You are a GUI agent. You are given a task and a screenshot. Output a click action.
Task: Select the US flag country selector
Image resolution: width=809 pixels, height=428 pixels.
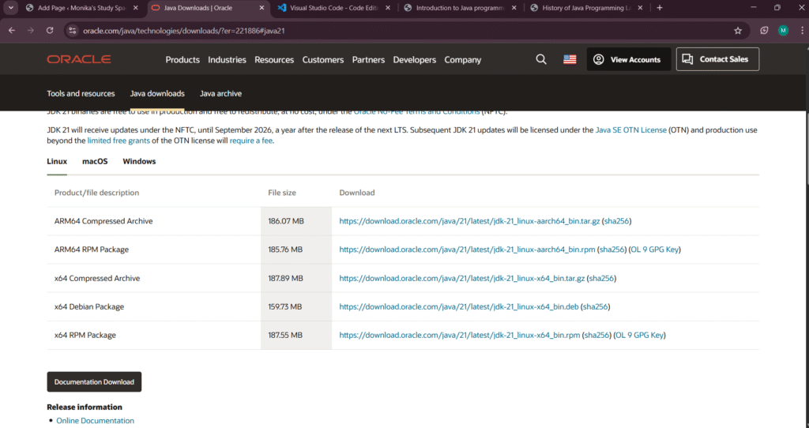pyautogui.click(x=570, y=59)
